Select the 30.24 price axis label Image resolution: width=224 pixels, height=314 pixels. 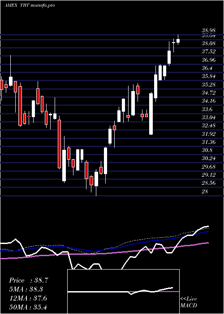coord(209,159)
